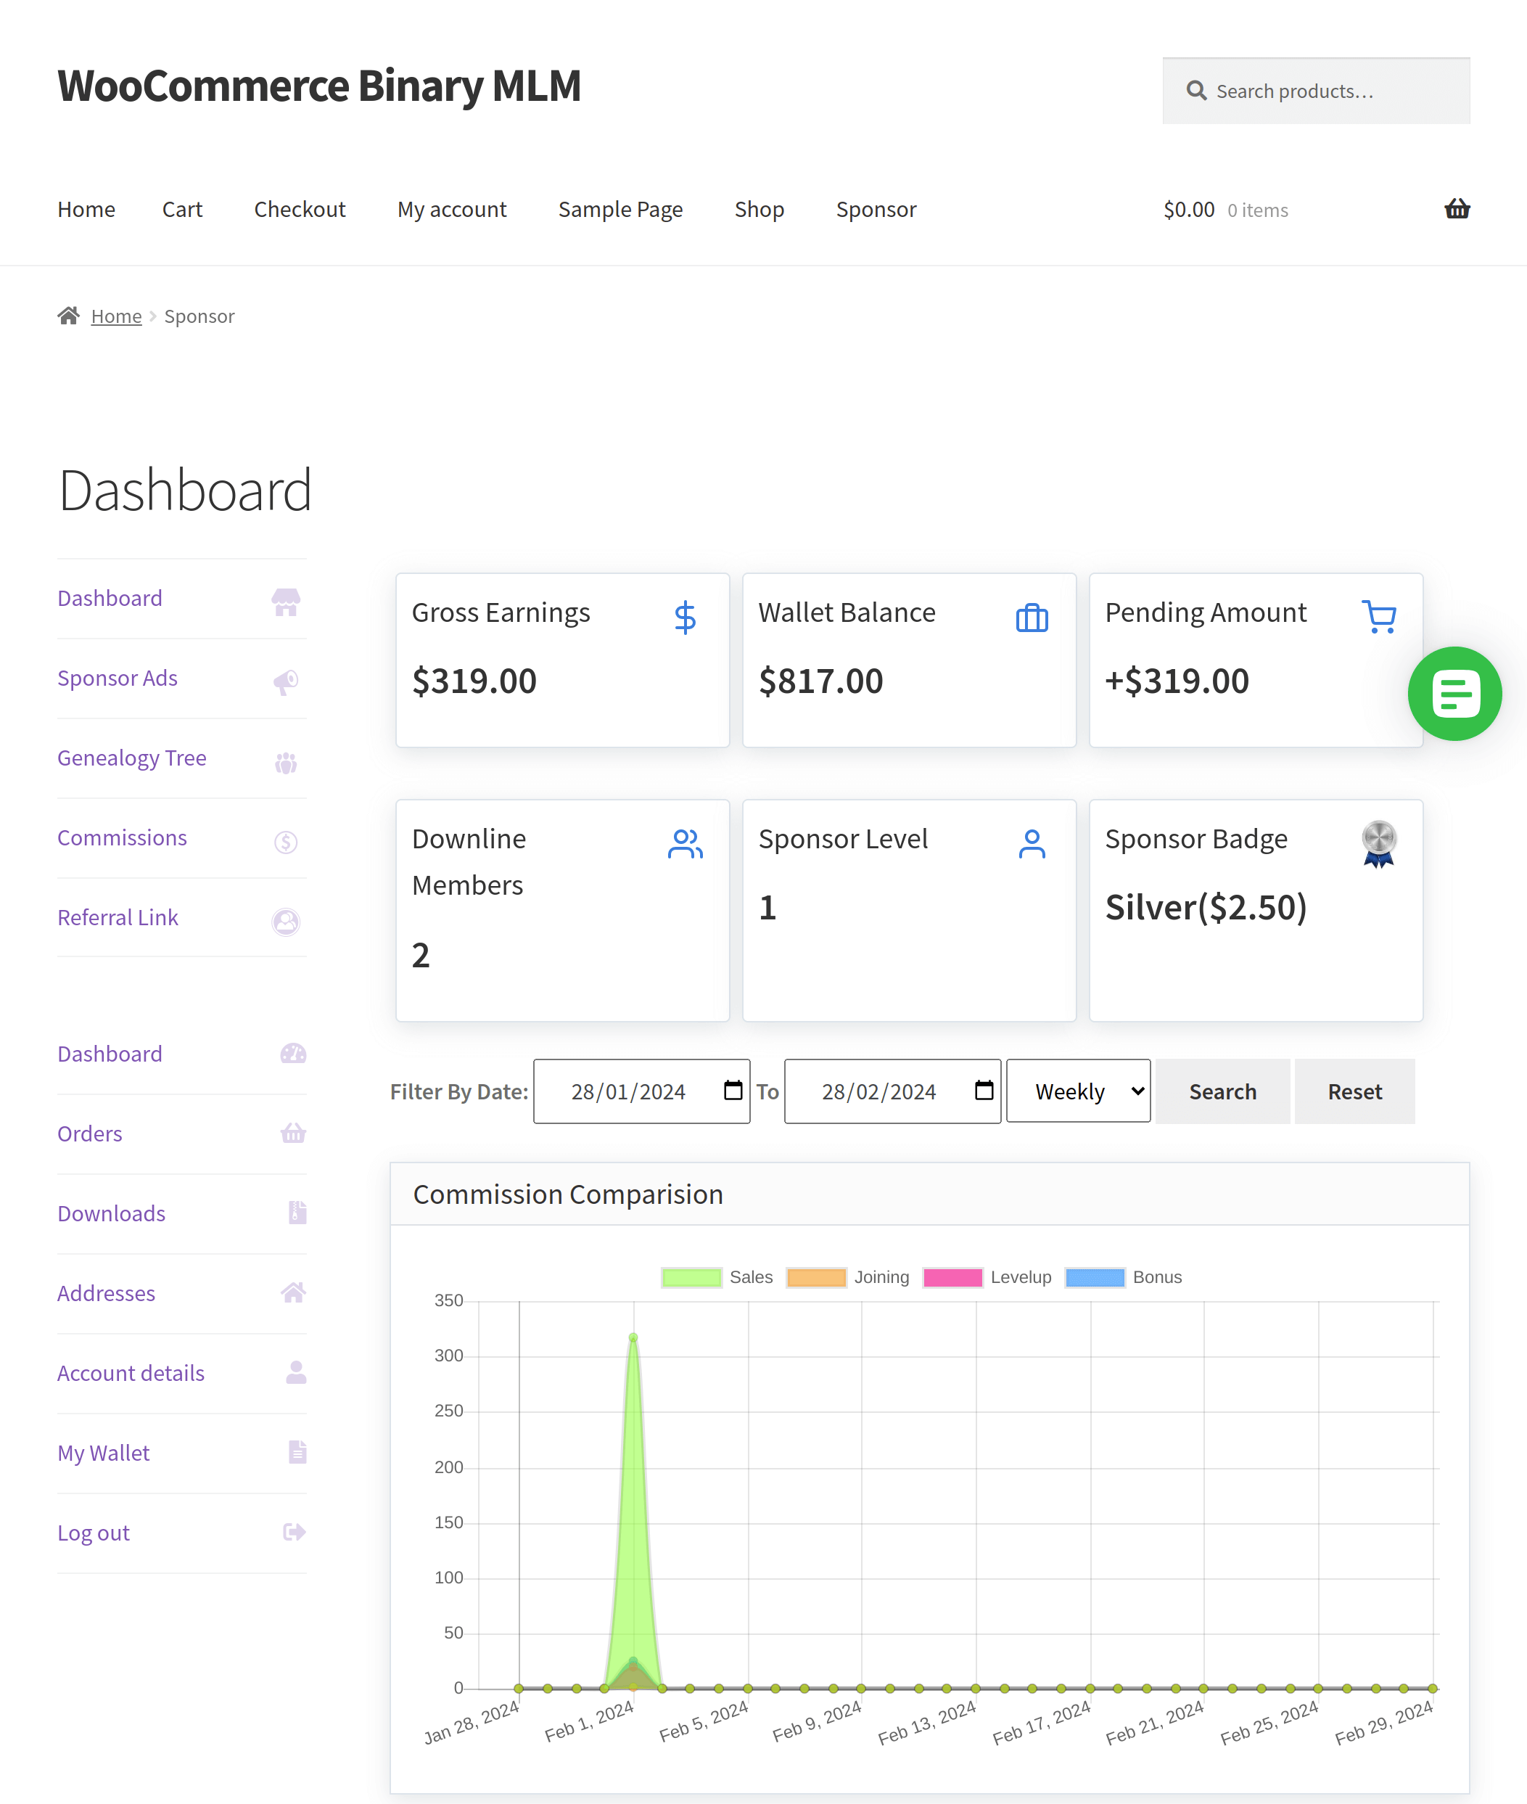The width and height of the screenshot is (1527, 1804).
Task: Click the Gross Earnings dollar icon
Action: (x=685, y=618)
